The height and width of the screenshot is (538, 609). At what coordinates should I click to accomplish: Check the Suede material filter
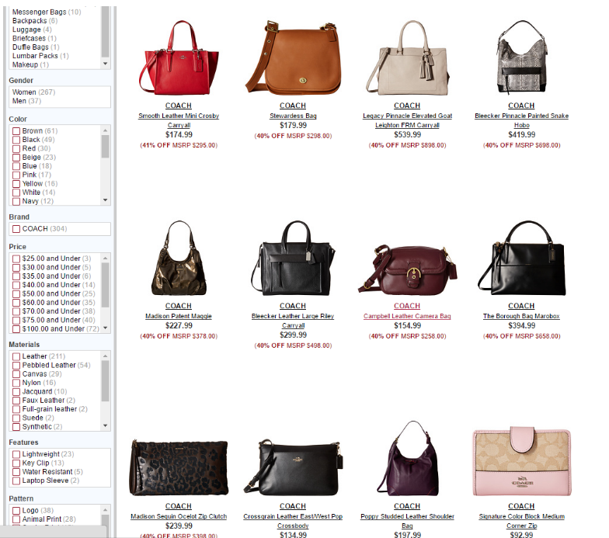16,418
